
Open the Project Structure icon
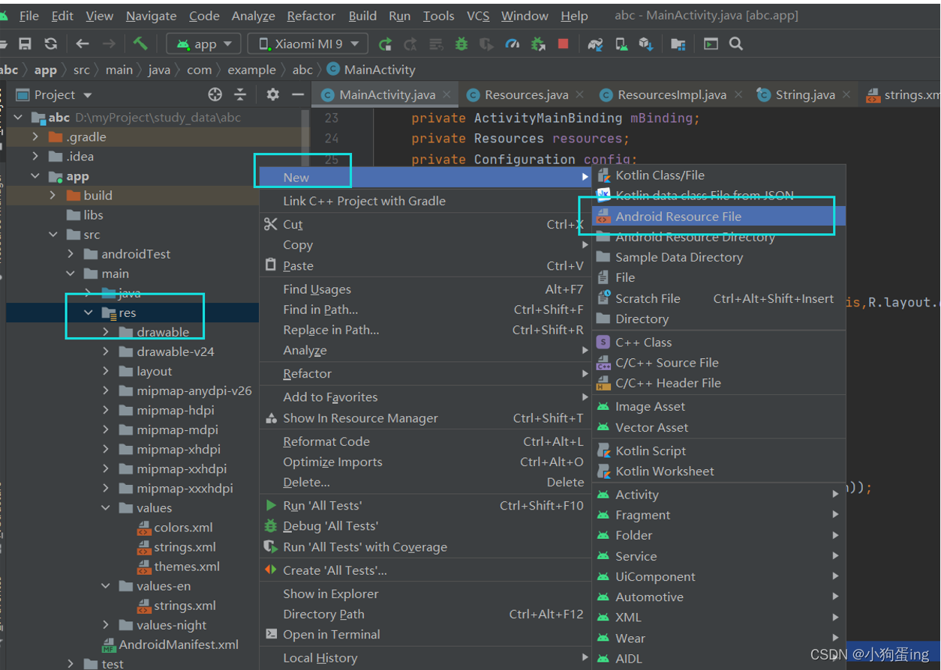coord(678,44)
